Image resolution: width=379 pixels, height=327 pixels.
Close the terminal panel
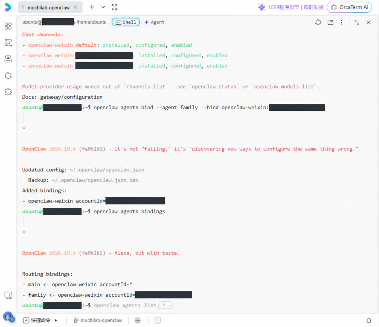point(369,22)
